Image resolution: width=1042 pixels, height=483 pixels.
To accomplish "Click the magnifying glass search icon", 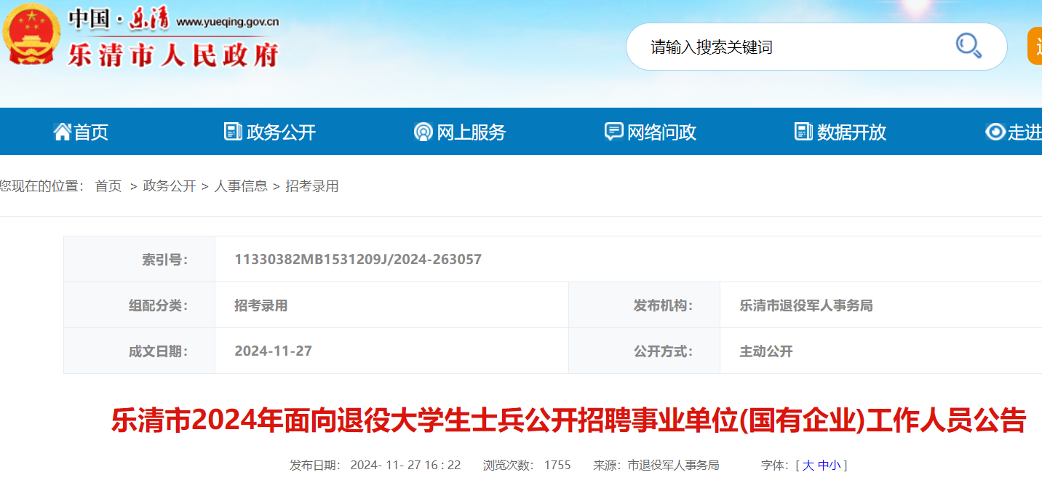I will 969,46.
